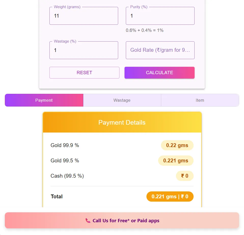The height and width of the screenshot is (235, 244).
Task: Click the Gold 99.9 % row label
Action: [x=65, y=145]
